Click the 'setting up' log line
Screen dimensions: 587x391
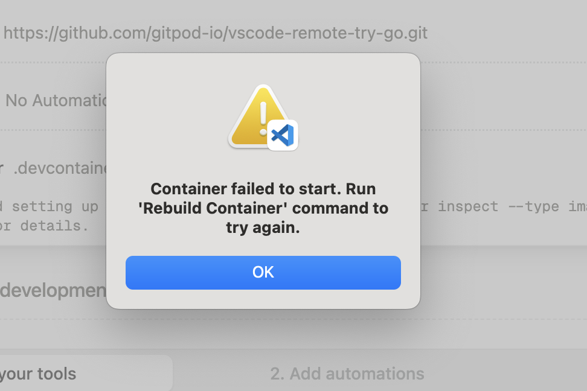55,206
